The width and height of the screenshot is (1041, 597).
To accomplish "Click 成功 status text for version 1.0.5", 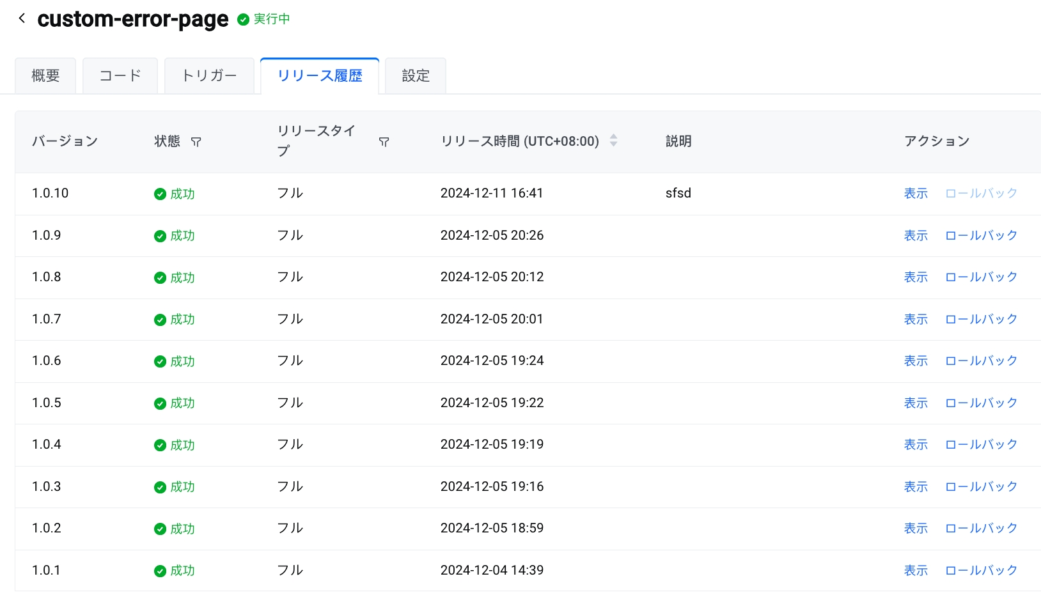I will click(182, 403).
